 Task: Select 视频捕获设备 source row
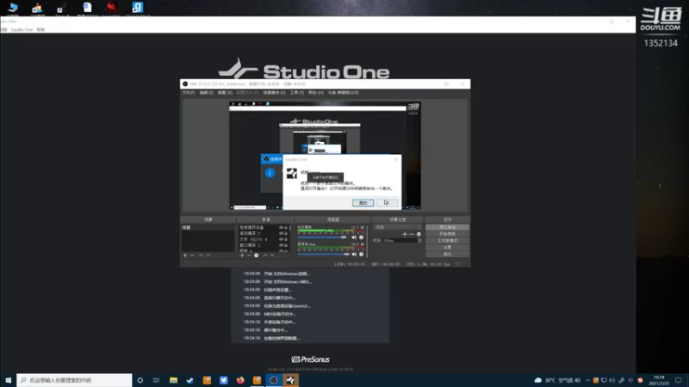point(259,228)
